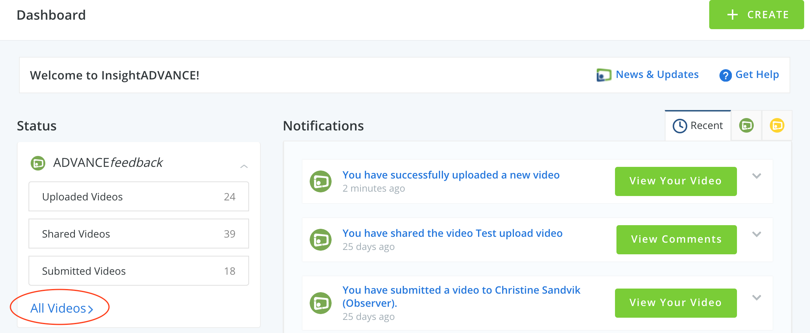Click the Notifications heading
The height and width of the screenshot is (333, 810).
tap(324, 126)
